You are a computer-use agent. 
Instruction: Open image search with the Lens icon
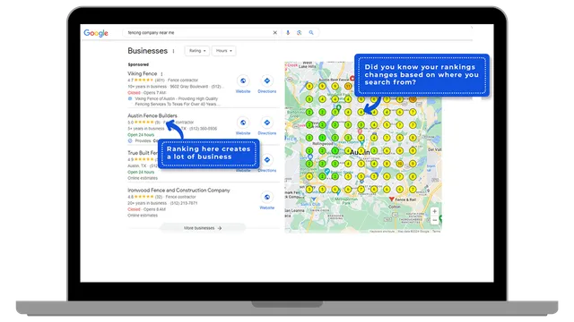(x=299, y=32)
